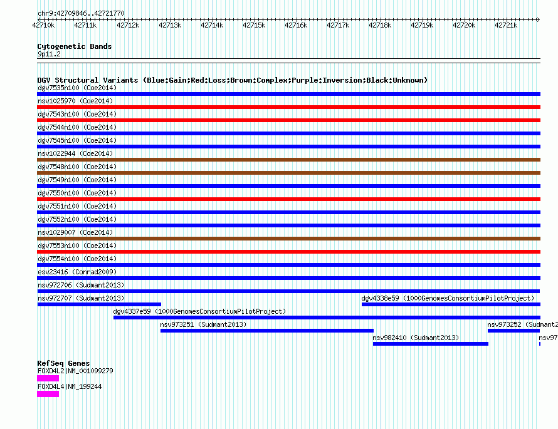This screenshot has width=558, height=429.
Task: Select the nsv1025970 (Coe2014) red loss bar
Action: click(288, 107)
